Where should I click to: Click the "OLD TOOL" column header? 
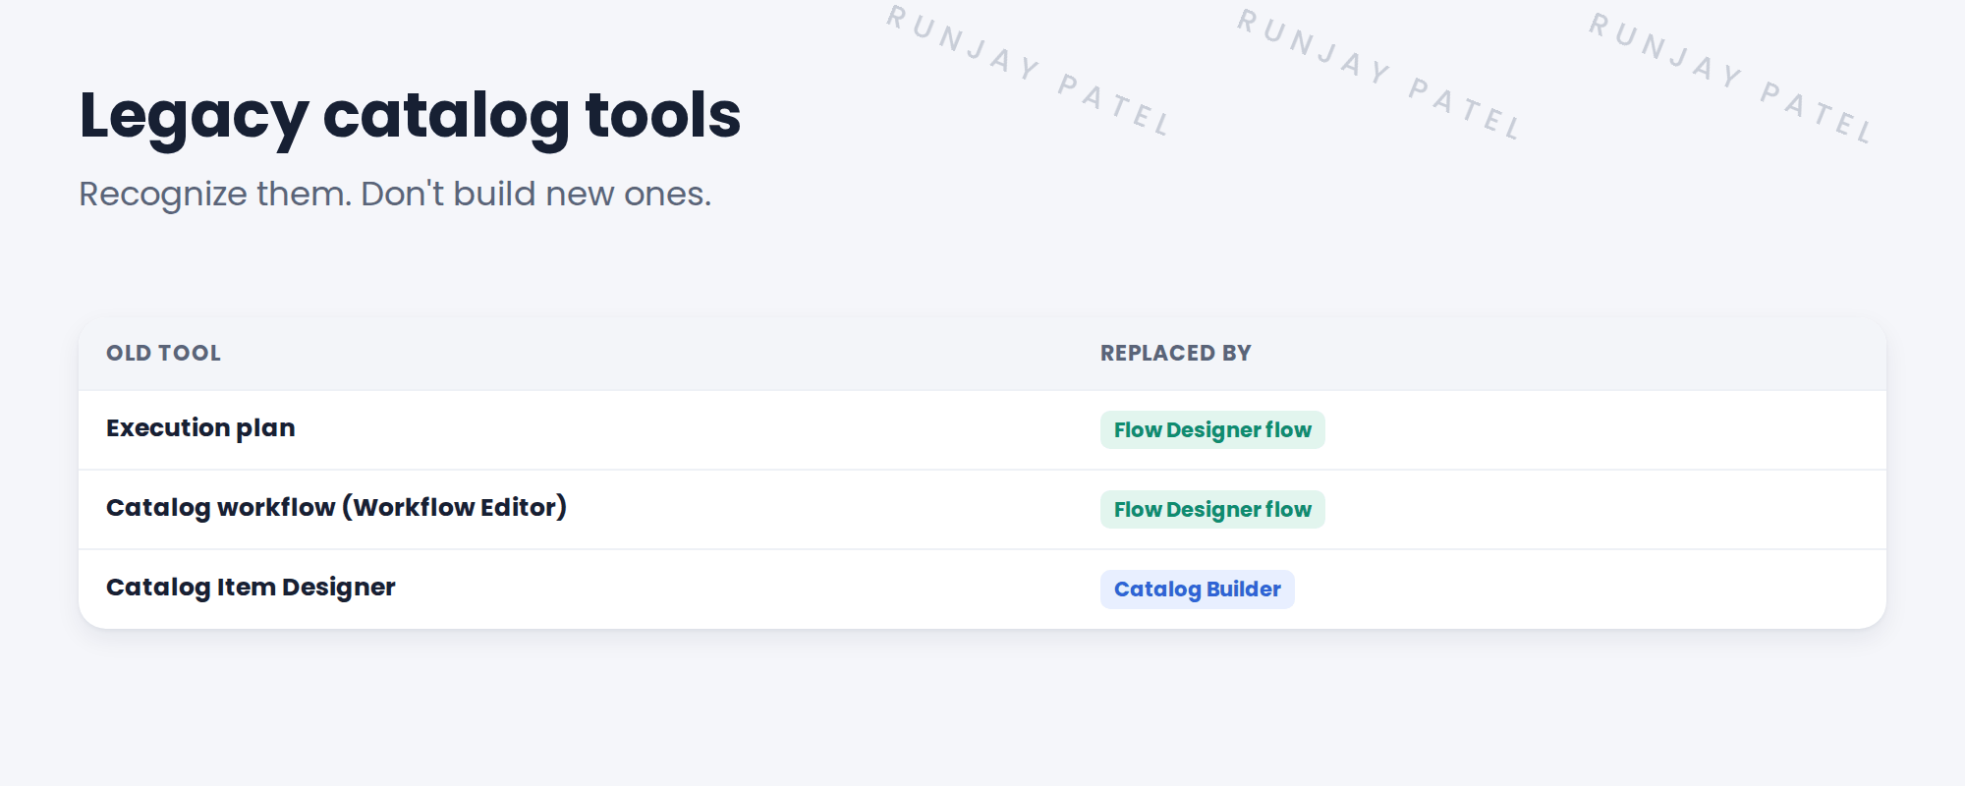(x=163, y=354)
